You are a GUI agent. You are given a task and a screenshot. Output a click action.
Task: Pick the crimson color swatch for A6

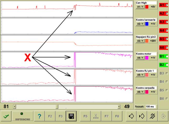(x=147, y=92)
